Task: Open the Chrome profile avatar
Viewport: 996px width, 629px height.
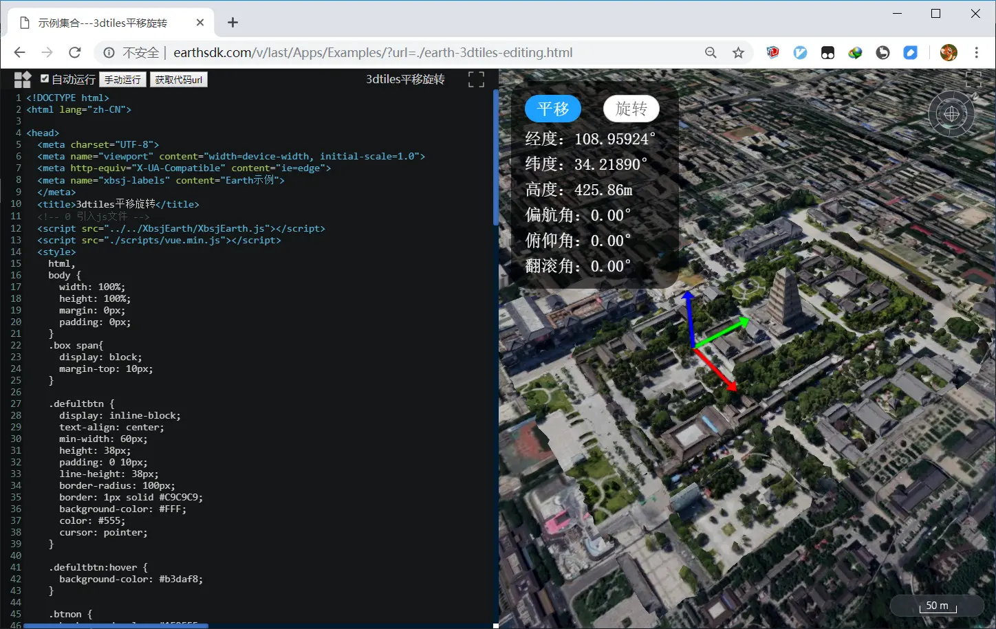Action: [949, 53]
